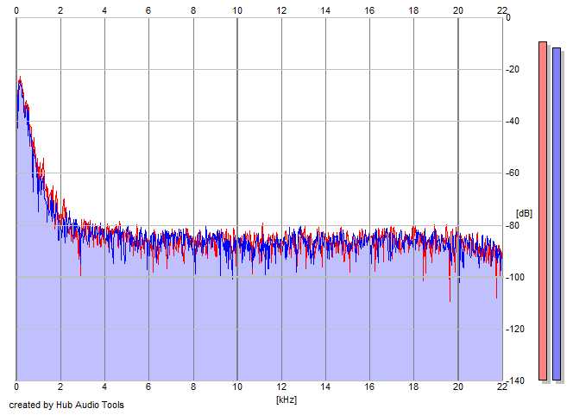Screen dimensions: 573x415
Task: Click the 2 kHz label on the bottom axis
Action: (60, 387)
